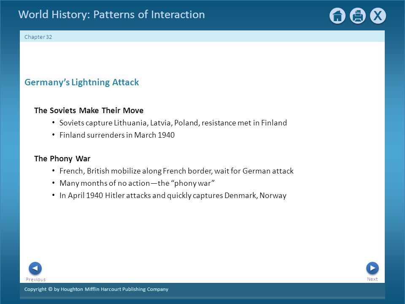Go to the Previous slide arrow
The height and width of the screenshot is (304, 405).
[x=35, y=269]
